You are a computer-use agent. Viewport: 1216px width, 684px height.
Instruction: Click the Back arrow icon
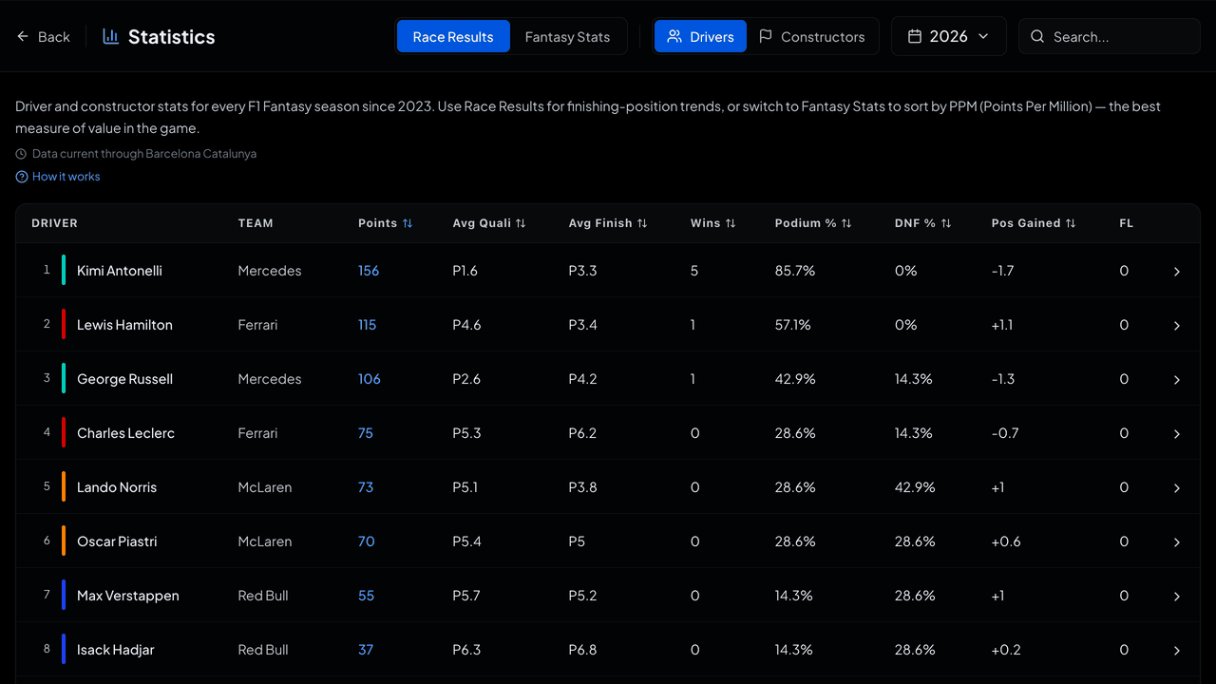23,37
